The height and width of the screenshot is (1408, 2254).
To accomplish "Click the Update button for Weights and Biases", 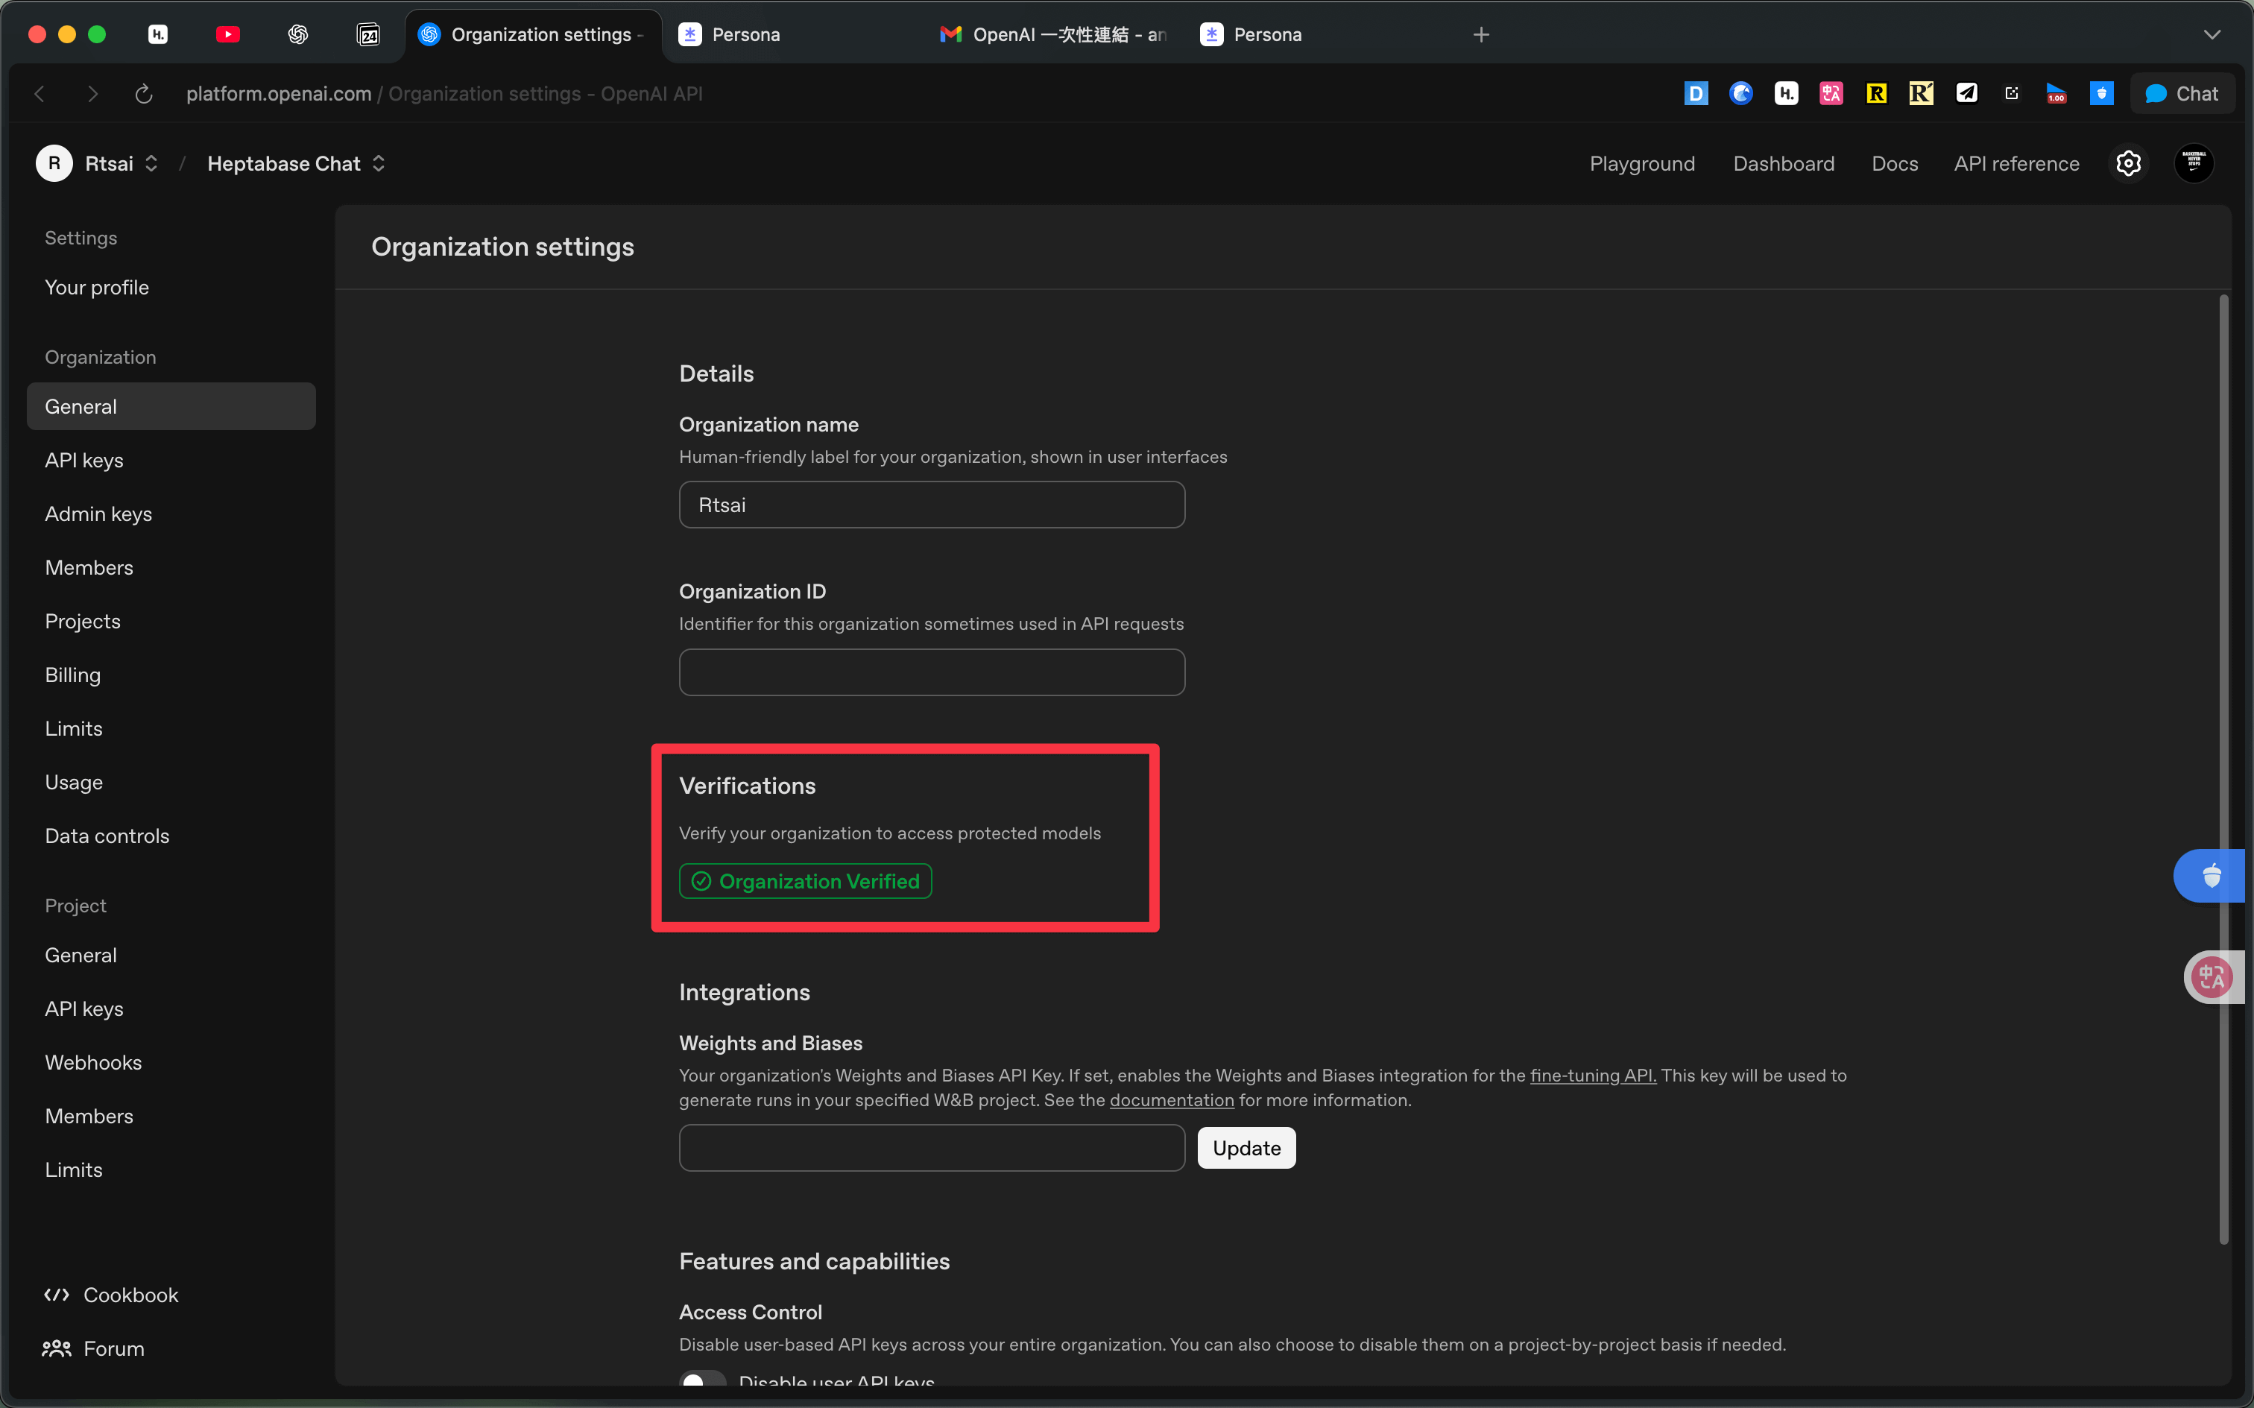I will pos(1246,1147).
